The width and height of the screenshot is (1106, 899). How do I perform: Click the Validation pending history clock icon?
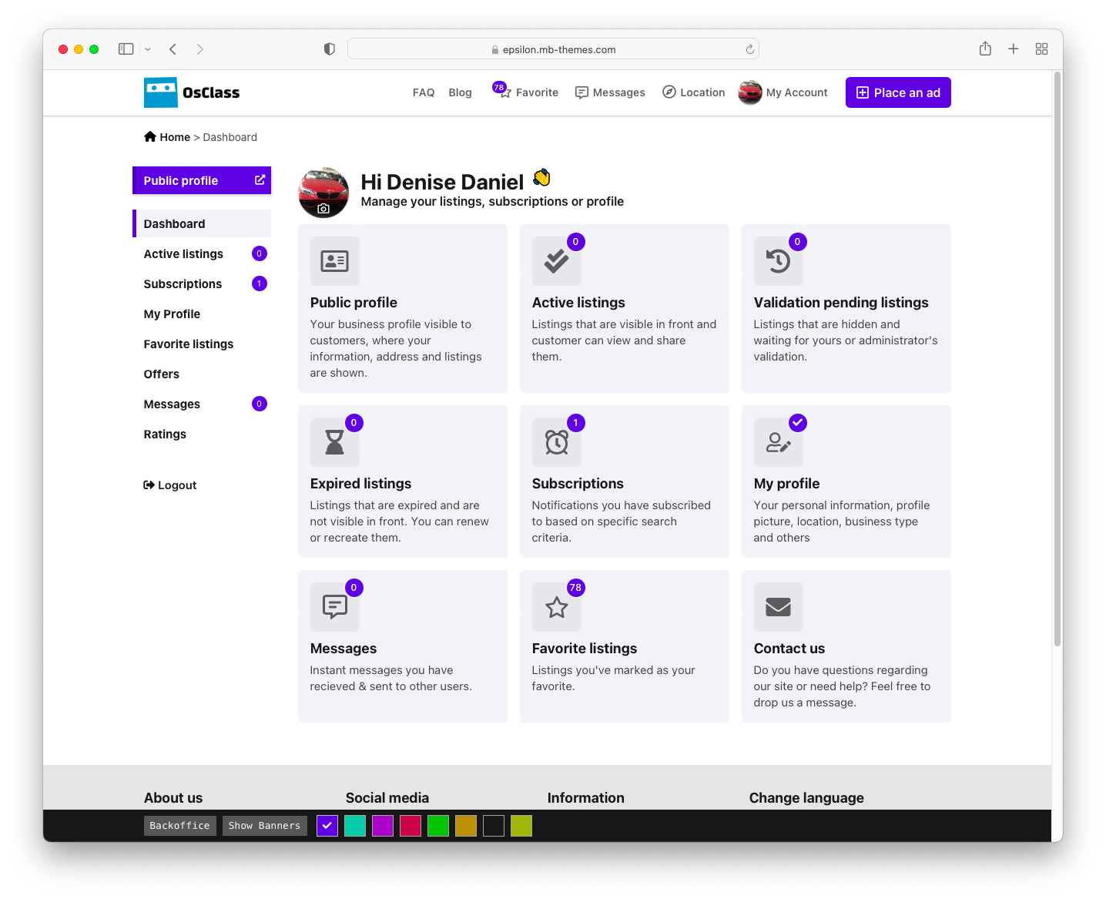point(778,261)
